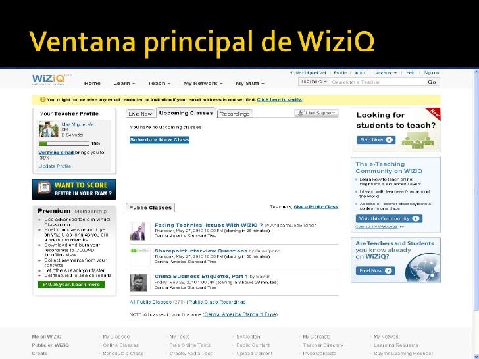The height and width of the screenshot is (359, 479).
Task: Open the Teacher Directory footer link
Action: 323,345
